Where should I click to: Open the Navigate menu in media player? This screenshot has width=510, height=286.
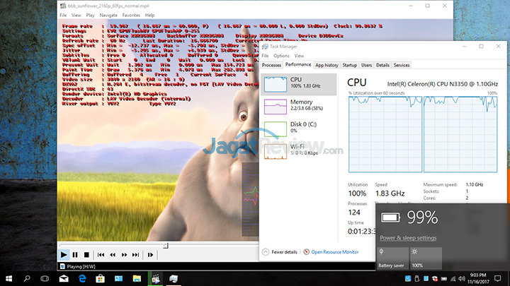(x=109, y=14)
